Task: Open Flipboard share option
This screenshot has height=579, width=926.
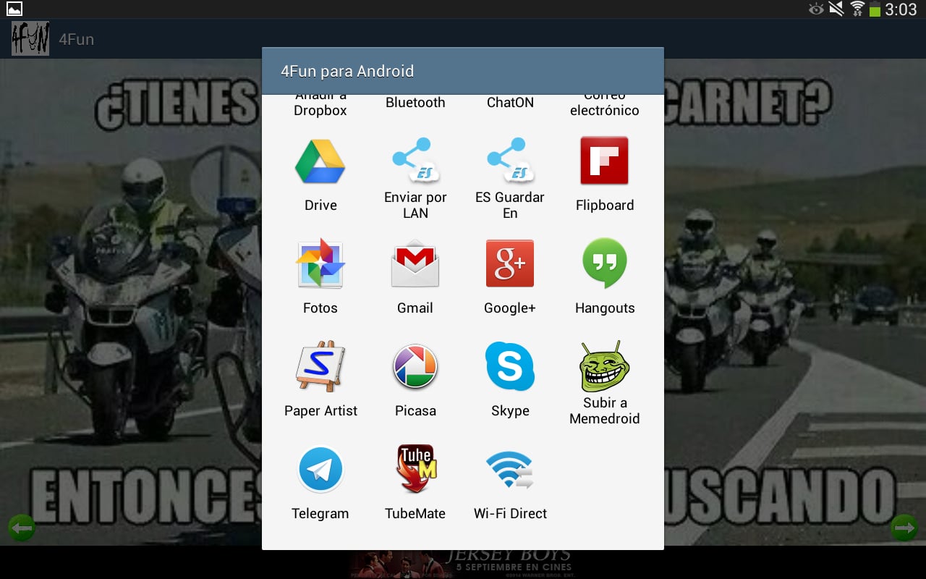Action: (604, 161)
